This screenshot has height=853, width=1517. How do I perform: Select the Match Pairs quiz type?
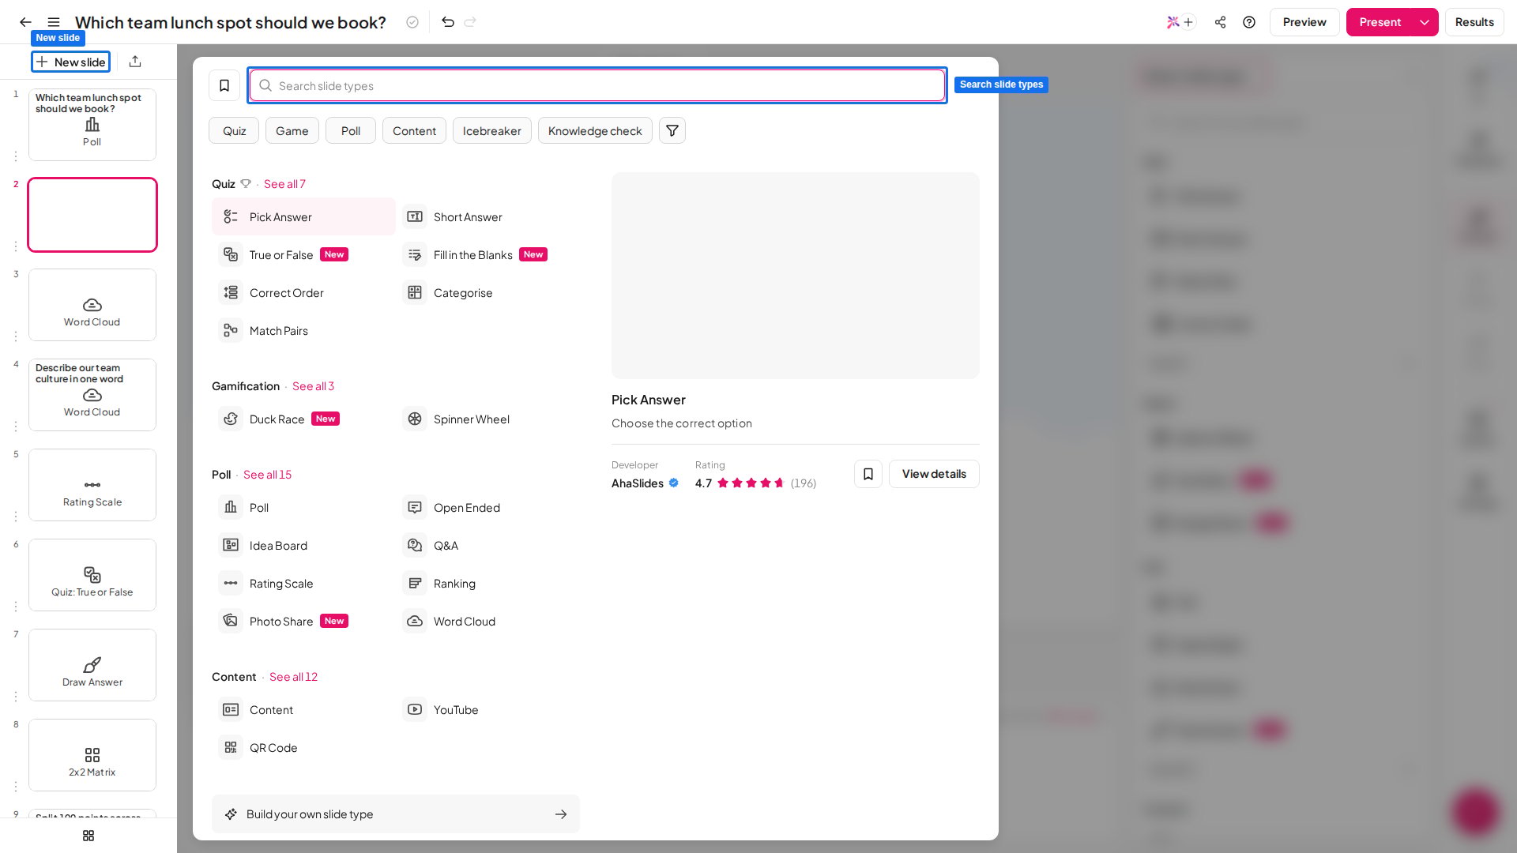[303, 331]
